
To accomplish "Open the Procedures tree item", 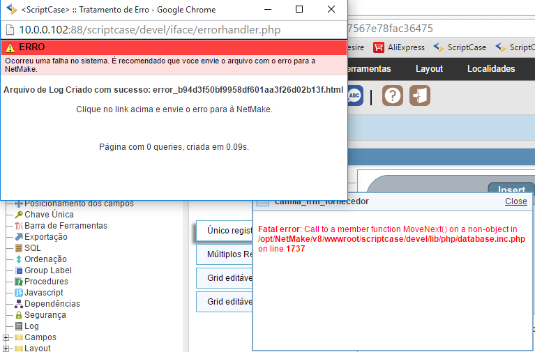I will 46,282.
